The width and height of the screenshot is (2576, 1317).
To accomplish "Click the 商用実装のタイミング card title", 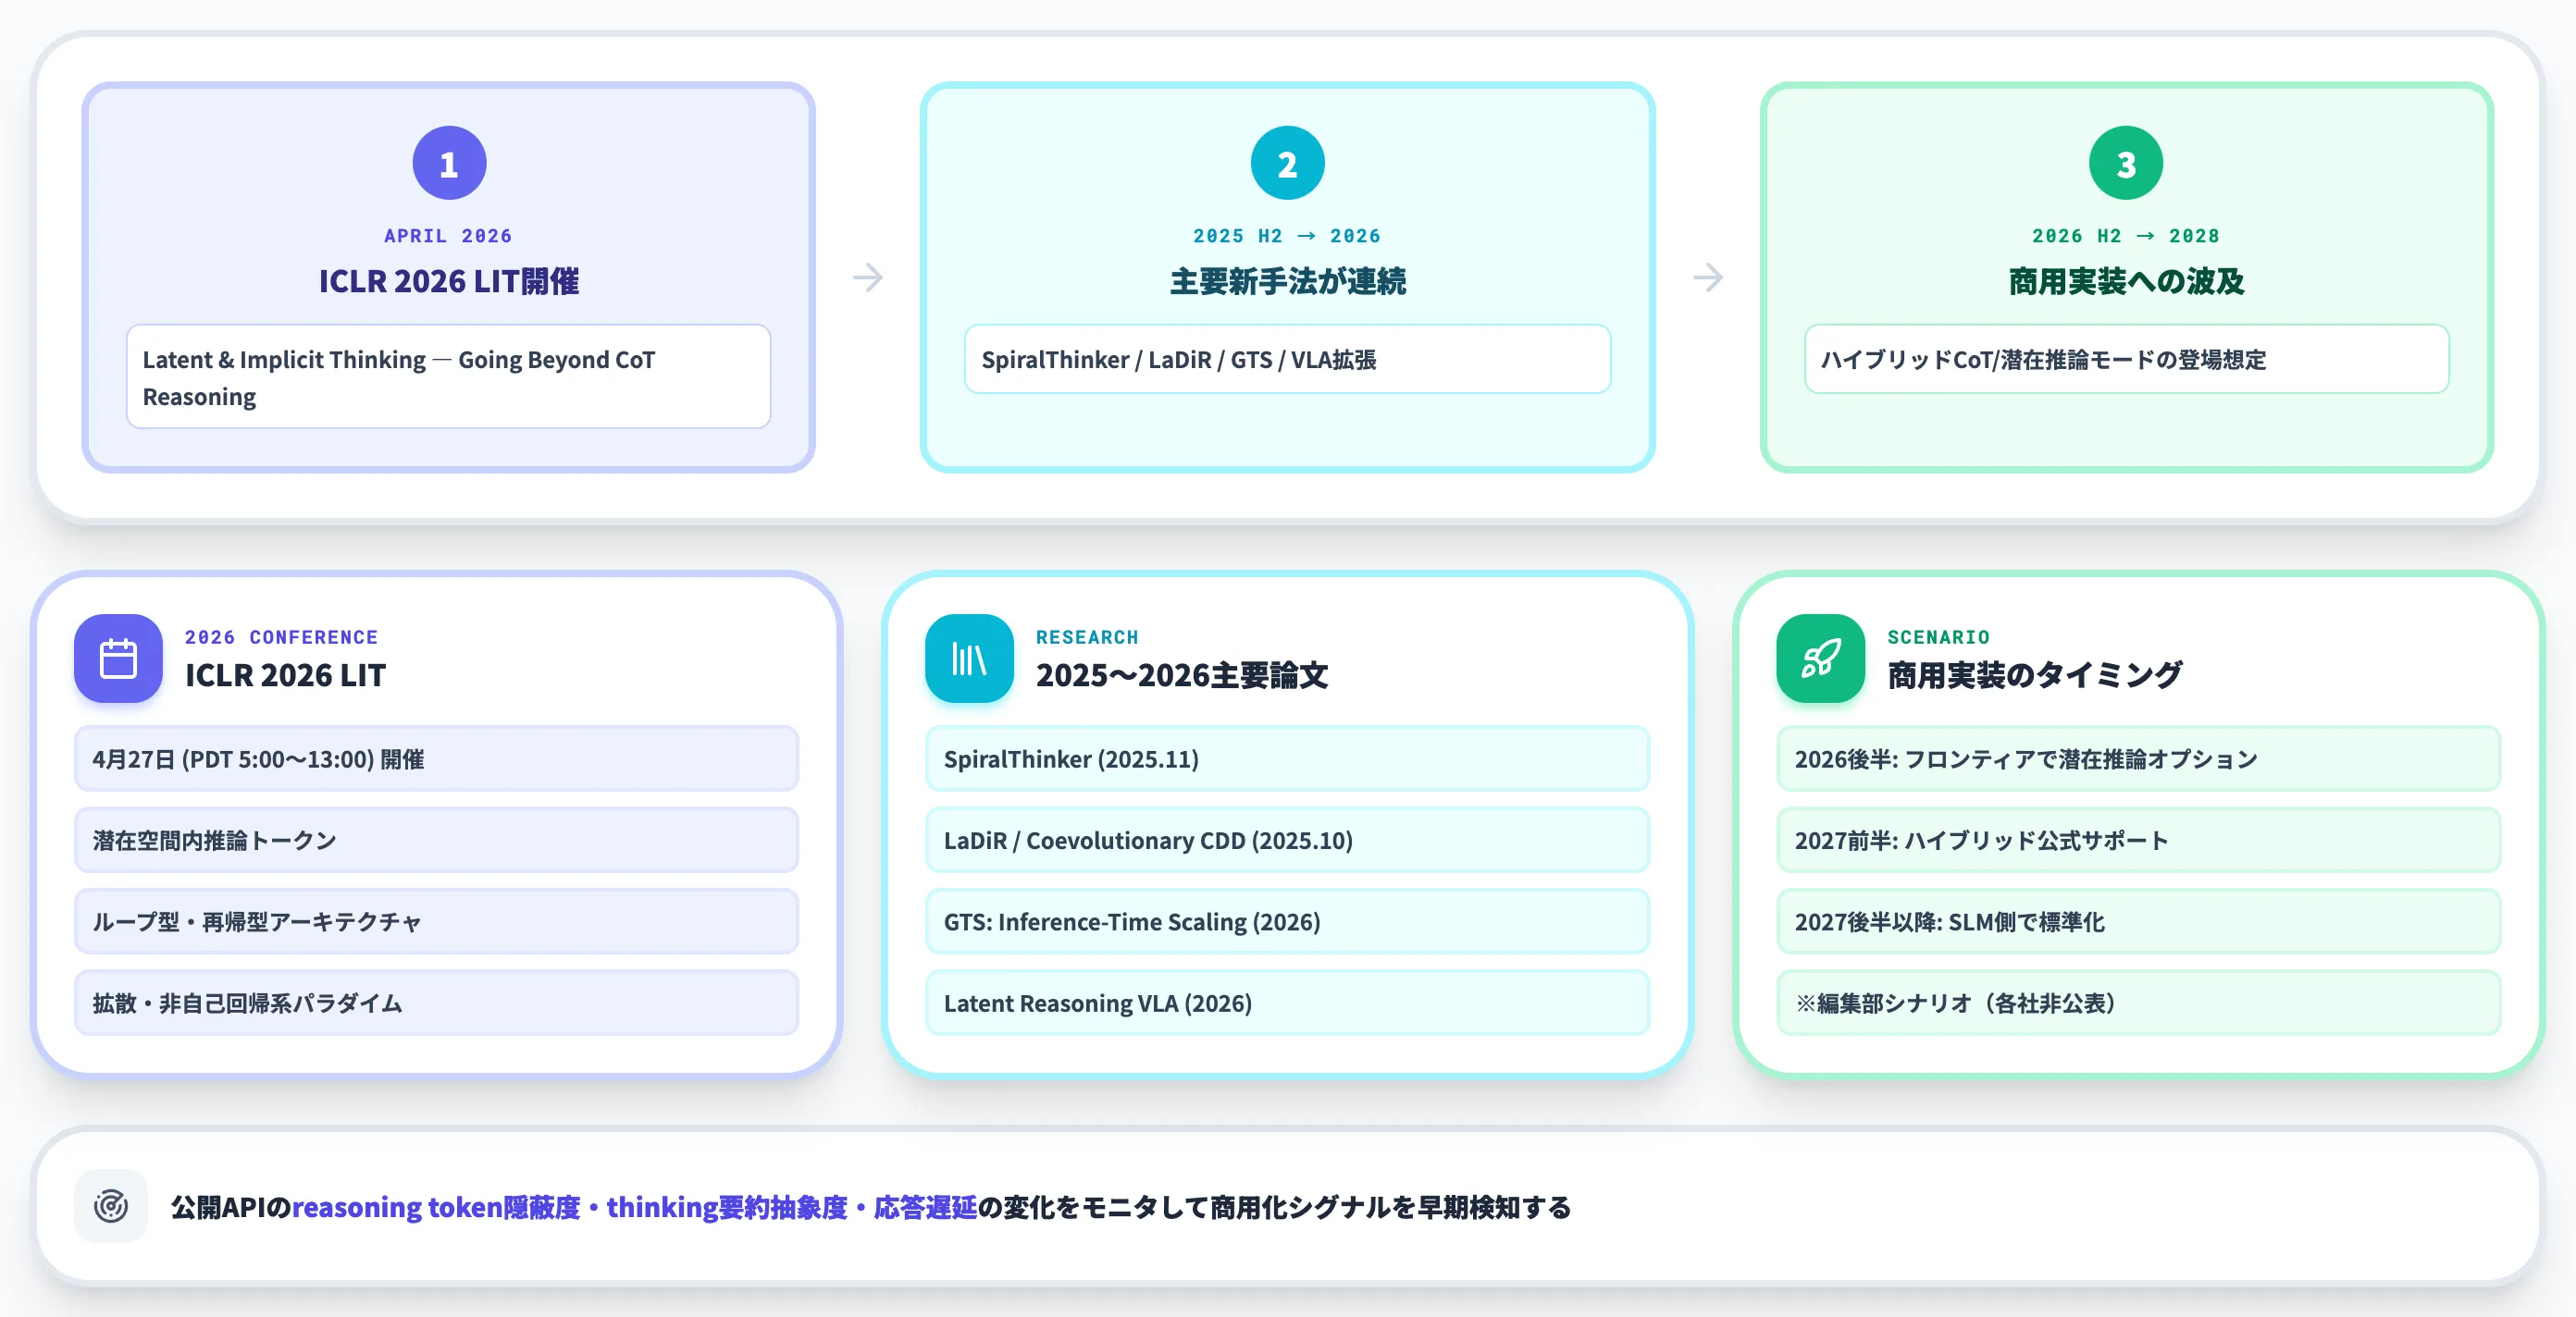I will (2034, 675).
